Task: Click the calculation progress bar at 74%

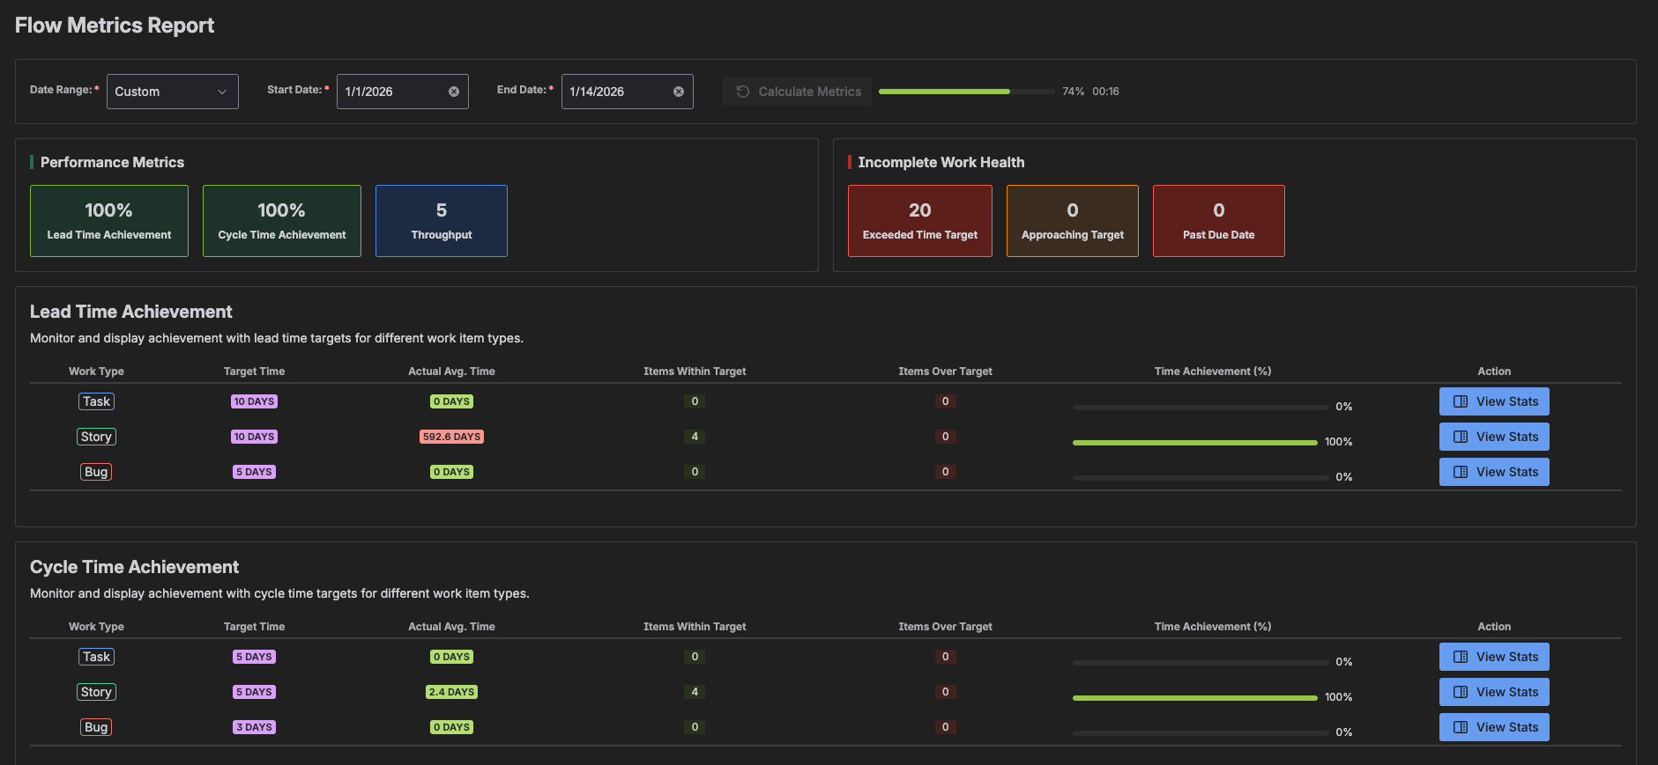Action: coord(966,92)
